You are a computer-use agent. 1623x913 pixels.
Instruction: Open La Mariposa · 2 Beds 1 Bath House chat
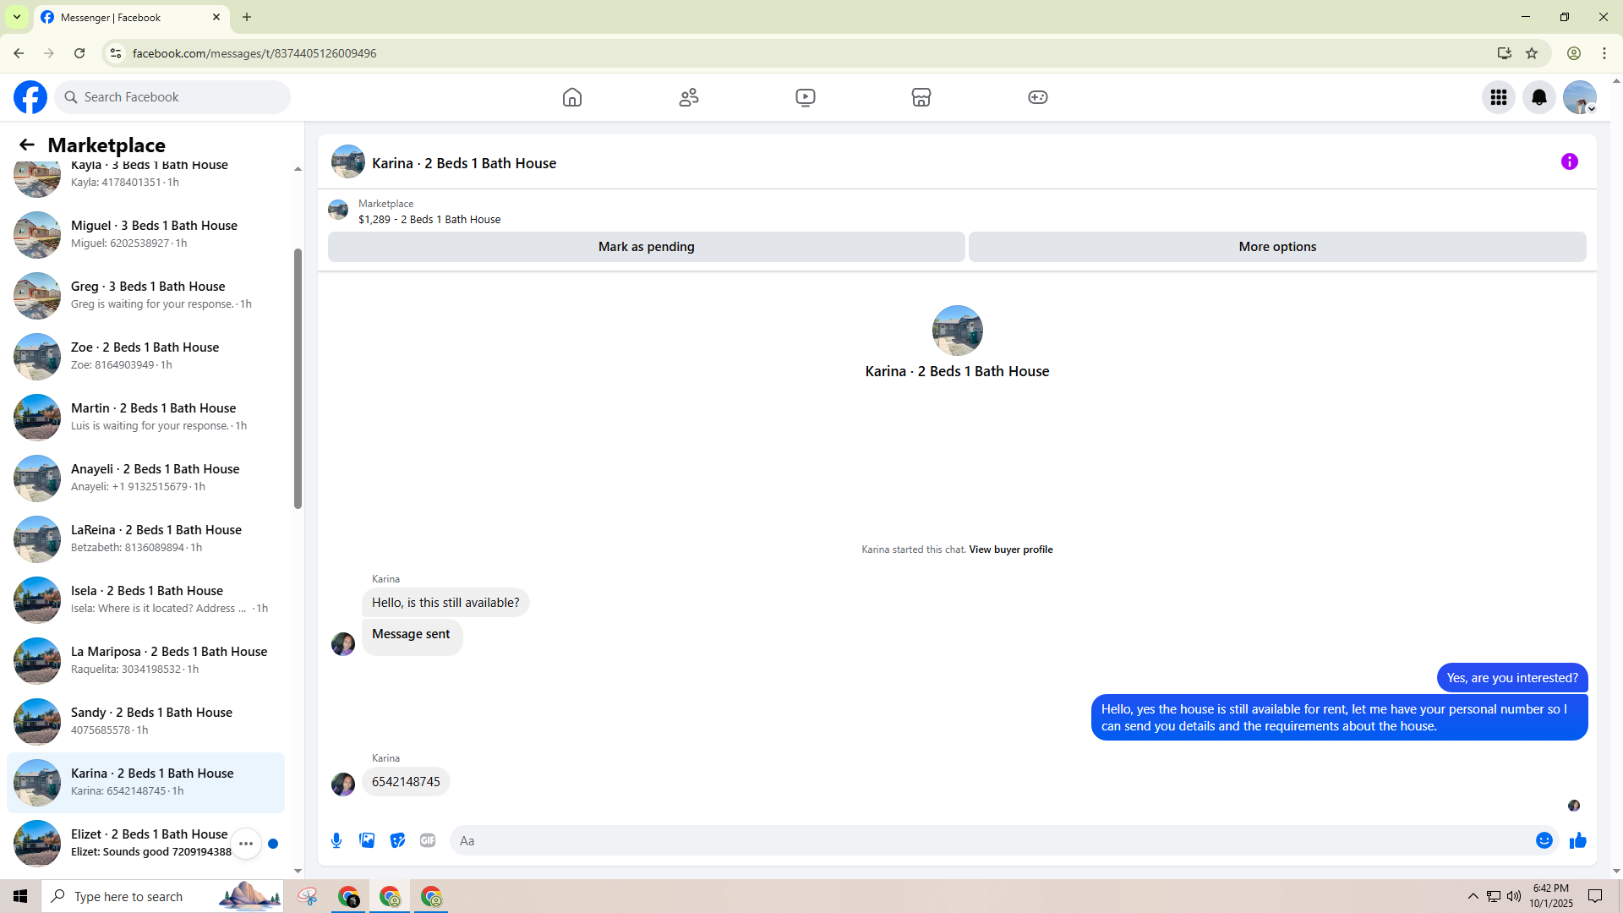pos(145,661)
